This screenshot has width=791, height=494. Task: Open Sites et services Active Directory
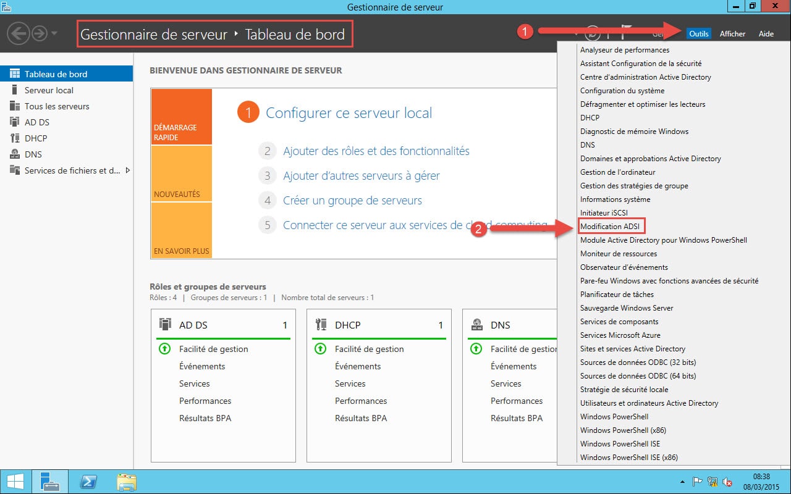(x=633, y=349)
